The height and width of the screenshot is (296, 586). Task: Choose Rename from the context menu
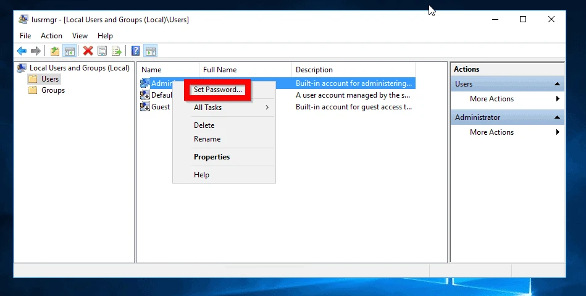coord(207,139)
